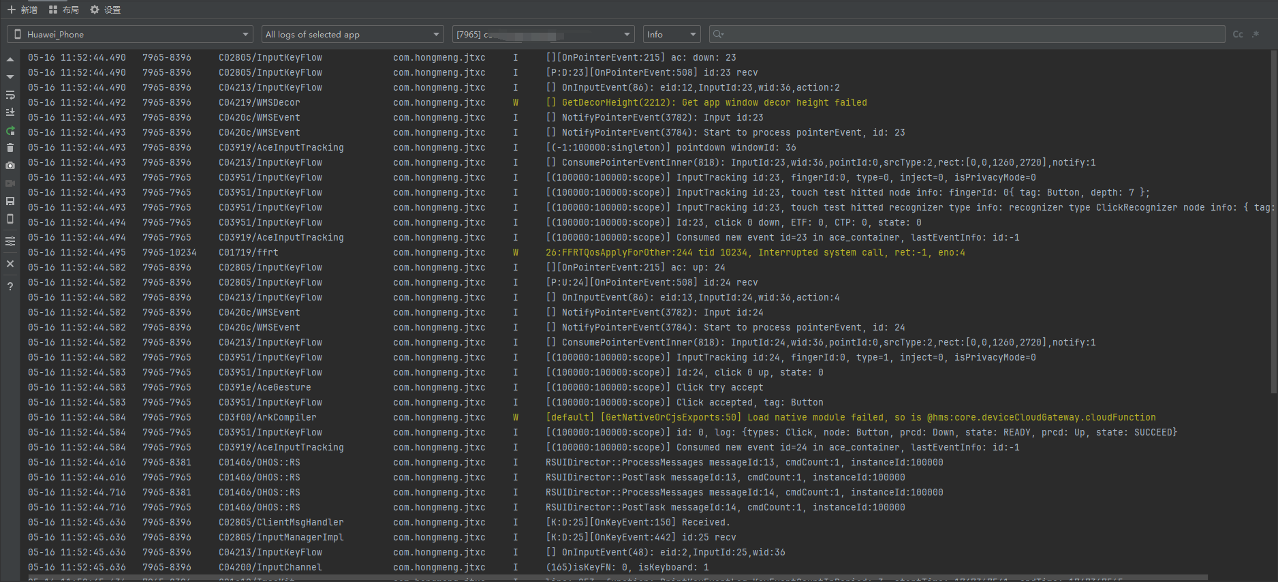Open the 'All logs of selected app' dropdown

(x=354, y=34)
